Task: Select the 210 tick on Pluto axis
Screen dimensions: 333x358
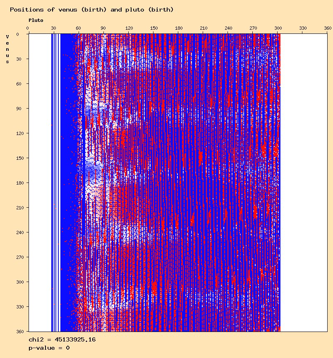Action: coord(204,28)
